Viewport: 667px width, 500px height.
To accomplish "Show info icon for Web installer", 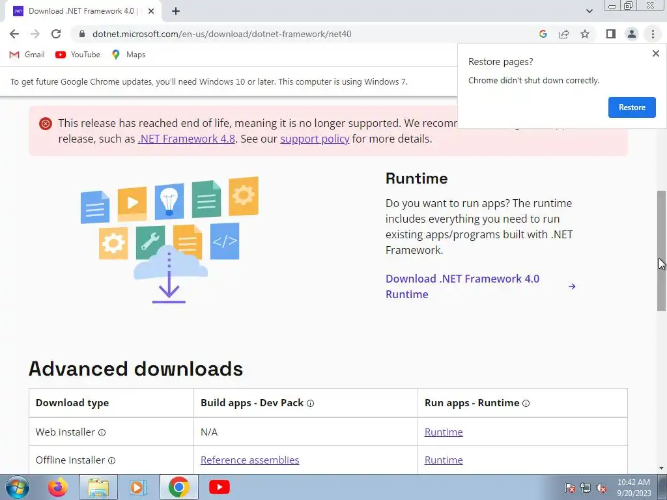I will coord(102,433).
